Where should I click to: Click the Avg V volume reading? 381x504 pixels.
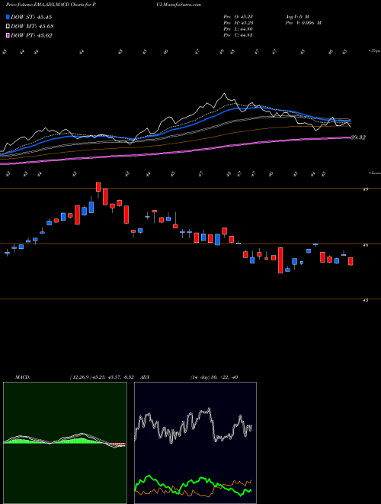click(x=296, y=16)
